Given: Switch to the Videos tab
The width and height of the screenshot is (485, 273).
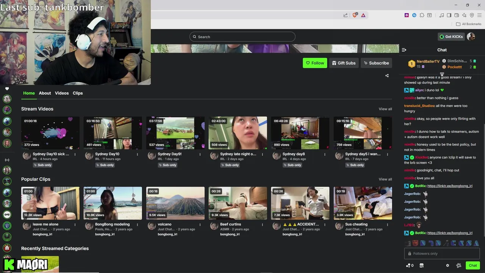Looking at the screenshot, I should (62, 93).
